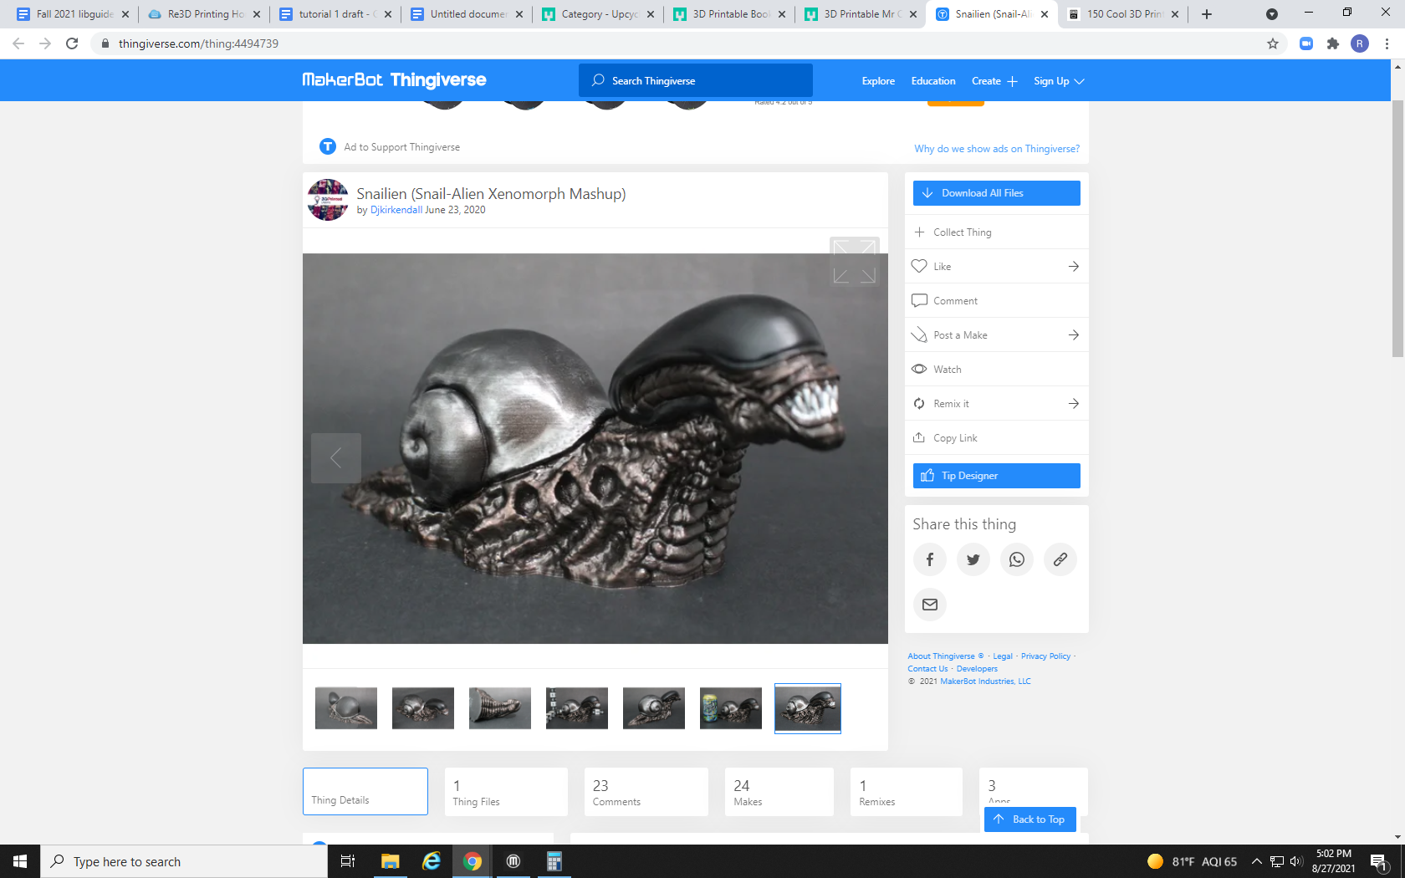Open the 1 Remixes tab
The height and width of the screenshot is (878, 1405).
[907, 791]
